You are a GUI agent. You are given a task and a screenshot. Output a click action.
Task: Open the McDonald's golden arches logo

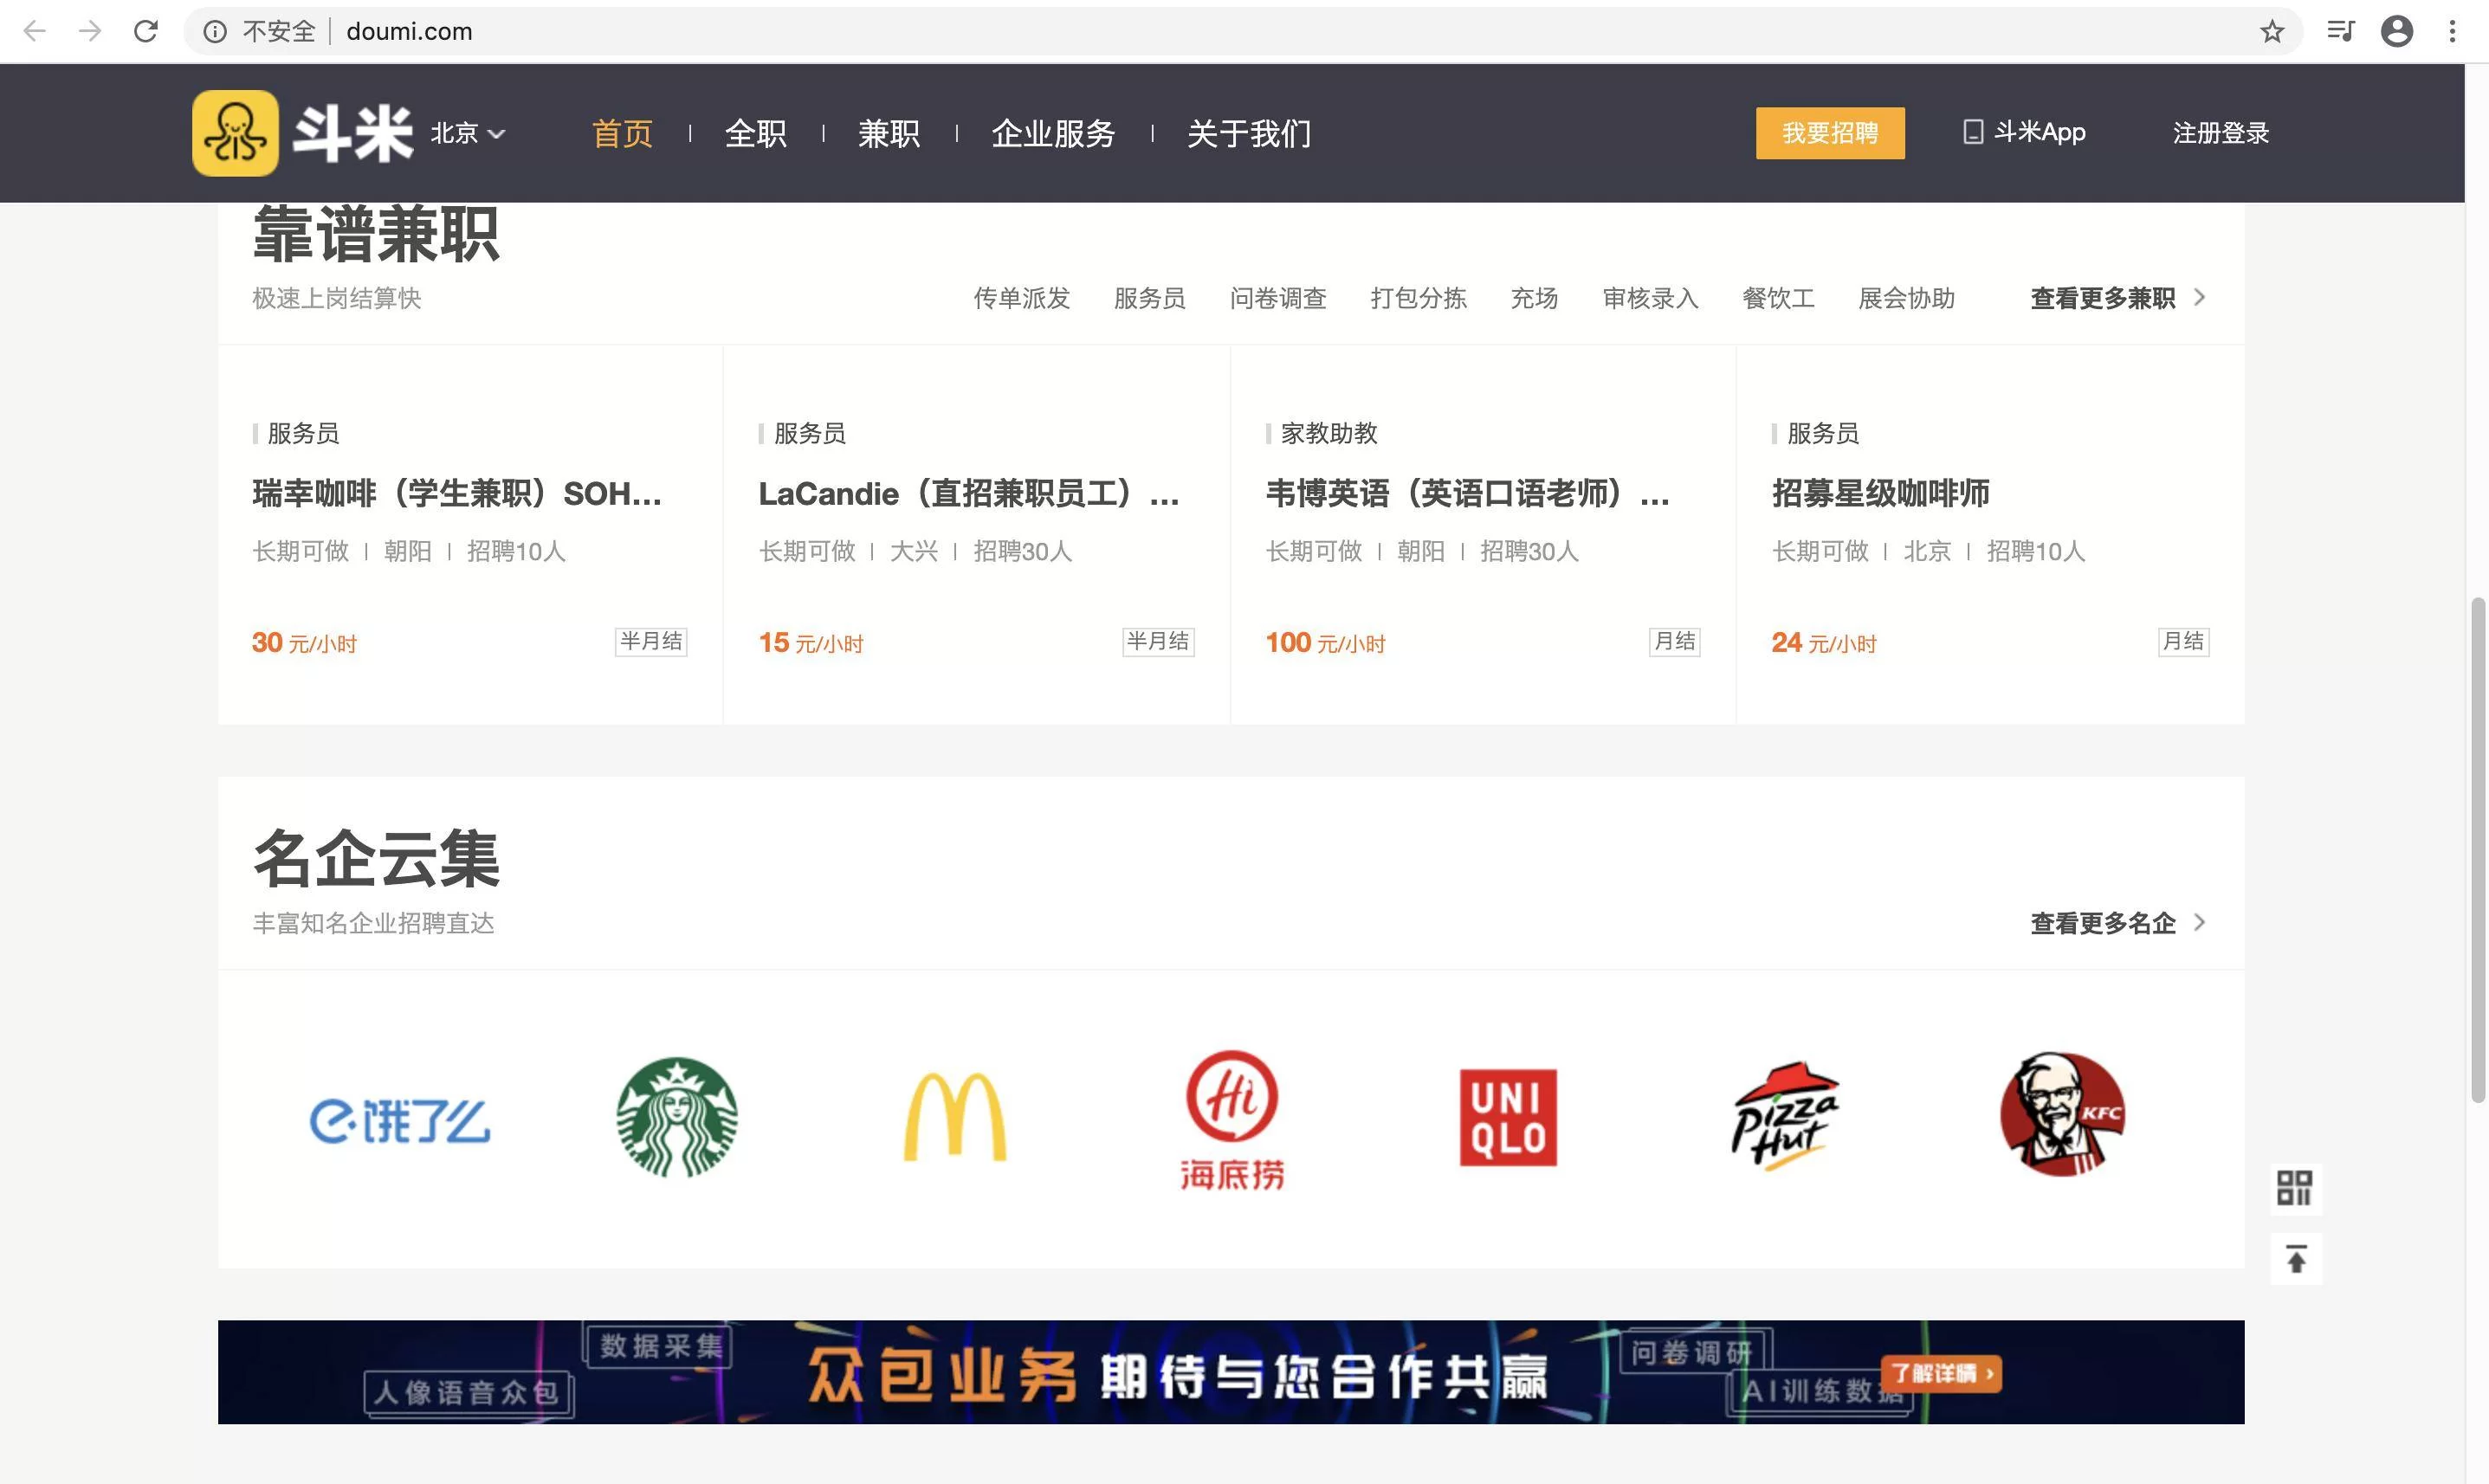[x=954, y=1117]
